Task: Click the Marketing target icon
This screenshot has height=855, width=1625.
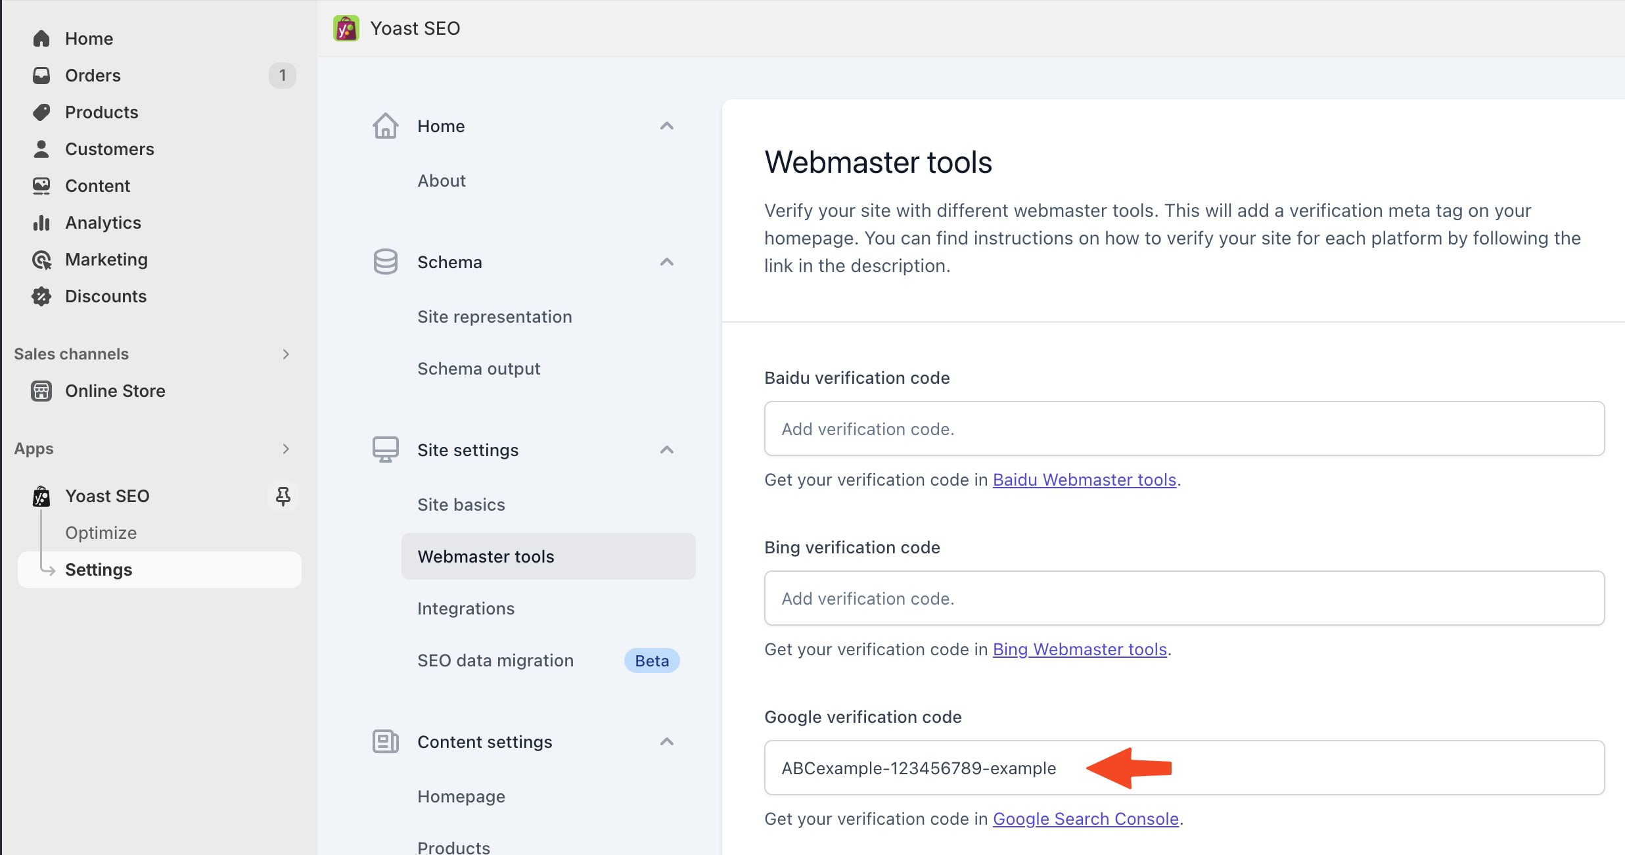Action: pos(41,260)
